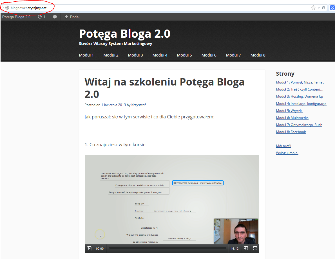Click the site identity globe icon
335x259 pixels.
point(7,8)
